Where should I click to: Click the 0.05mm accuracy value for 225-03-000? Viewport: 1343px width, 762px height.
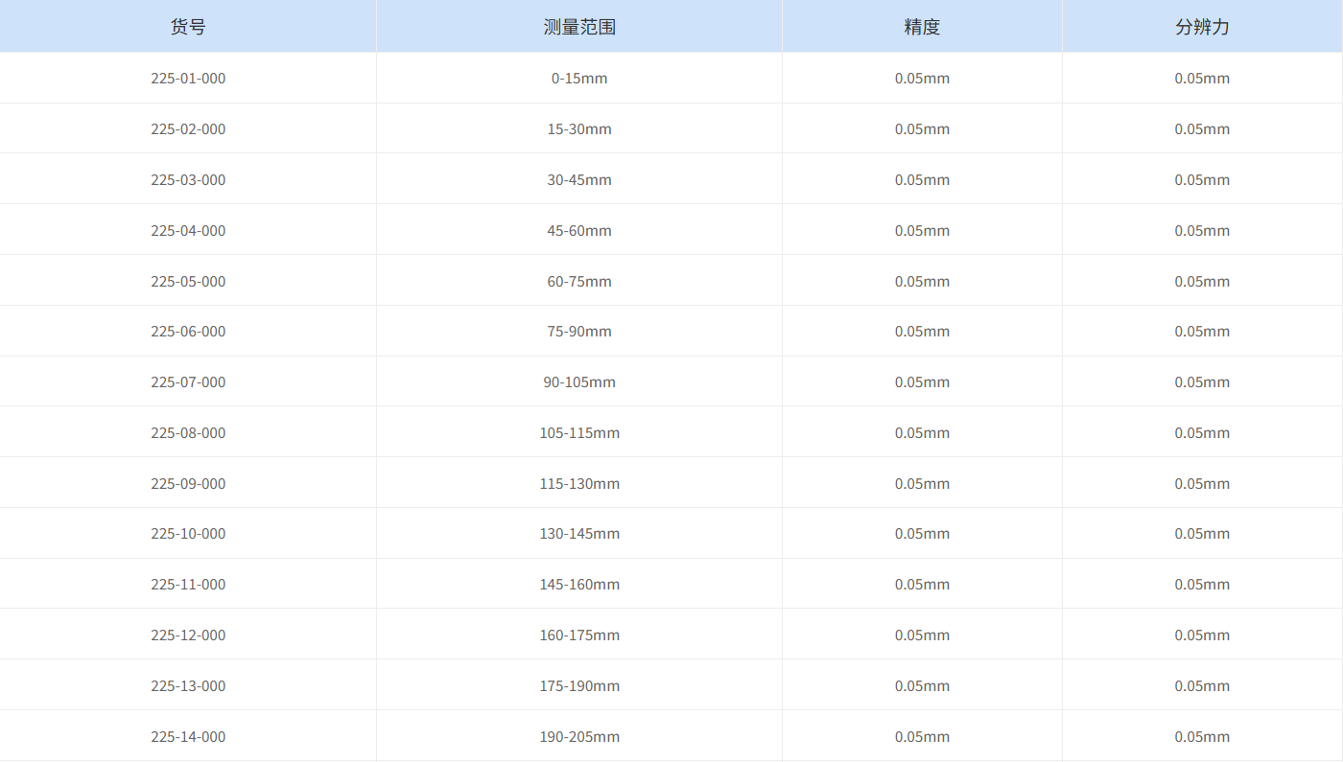922,179
